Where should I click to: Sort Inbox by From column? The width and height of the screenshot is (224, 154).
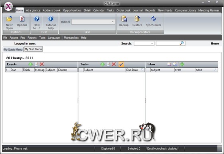(185, 70)
